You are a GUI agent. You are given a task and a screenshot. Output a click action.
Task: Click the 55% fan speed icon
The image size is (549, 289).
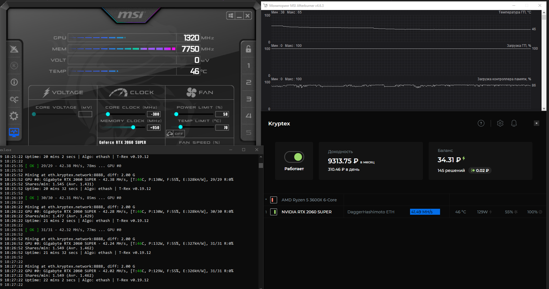(x=516, y=212)
